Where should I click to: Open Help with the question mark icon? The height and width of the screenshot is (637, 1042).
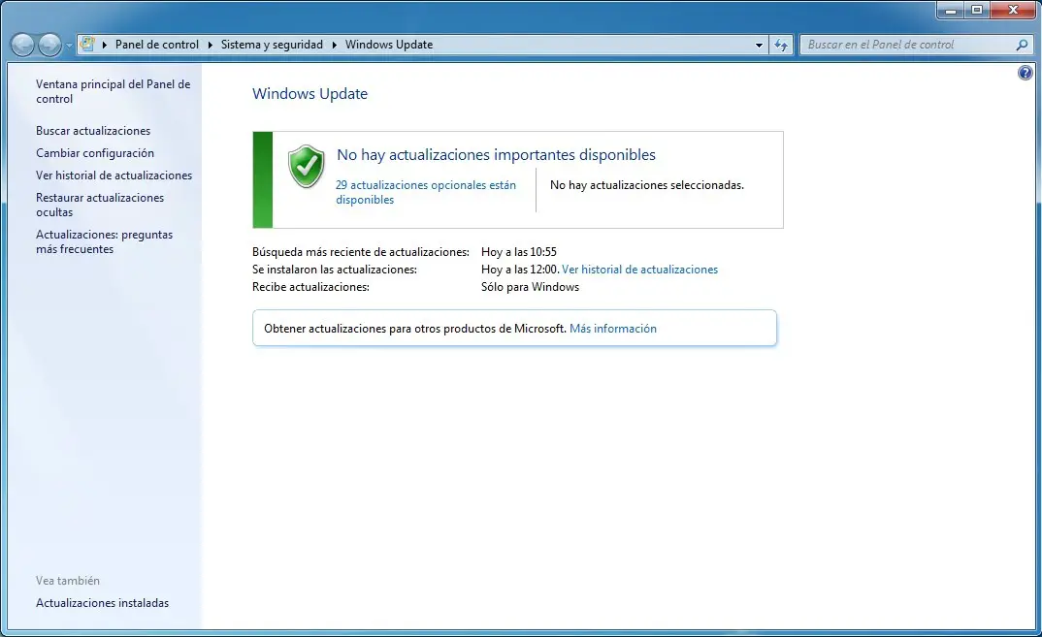click(1026, 73)
